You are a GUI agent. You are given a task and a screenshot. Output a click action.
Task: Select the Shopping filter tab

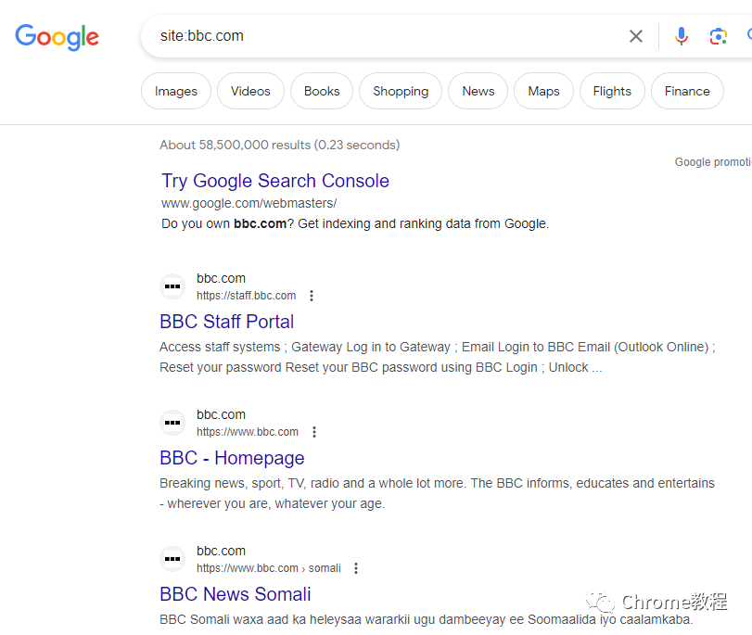(401, 91)
